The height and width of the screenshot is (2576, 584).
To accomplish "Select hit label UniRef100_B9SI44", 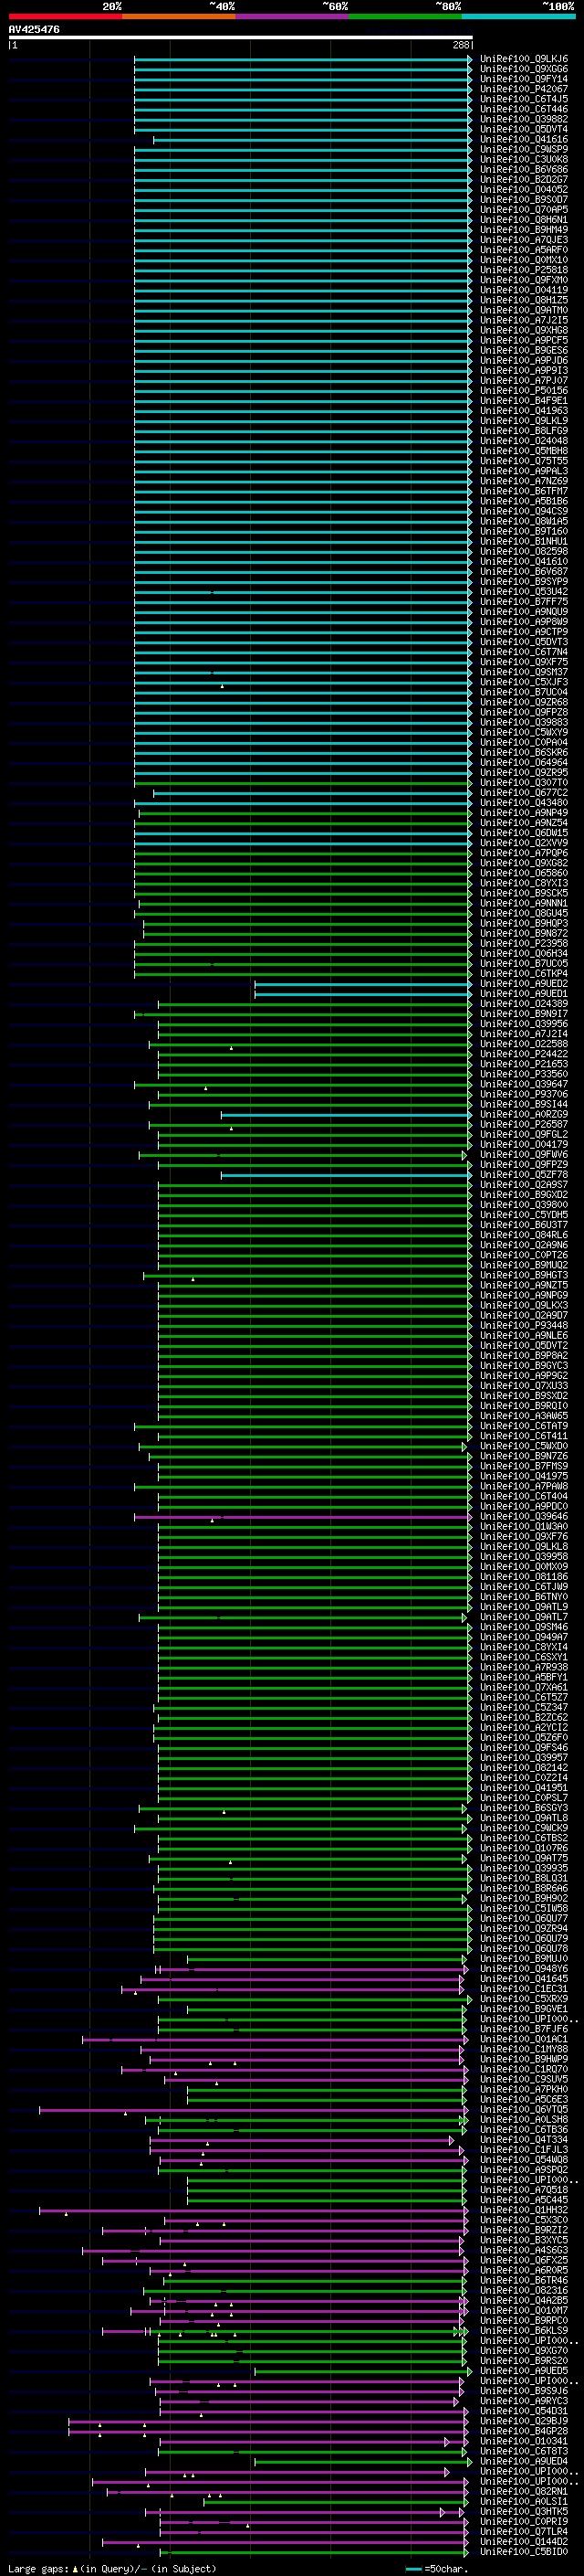I will 524,1104.
